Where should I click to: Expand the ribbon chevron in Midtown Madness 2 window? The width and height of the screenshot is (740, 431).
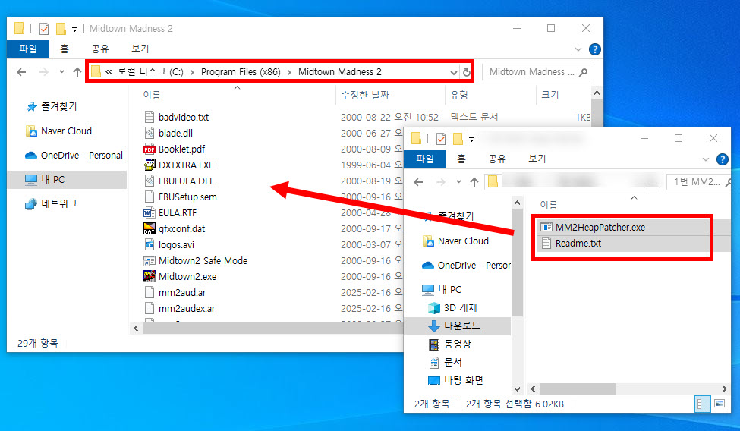[x=578, y=49]
